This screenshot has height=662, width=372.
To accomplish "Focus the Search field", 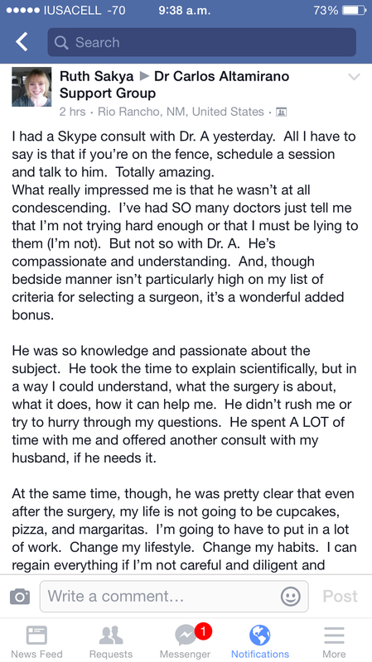I will 201,42.
